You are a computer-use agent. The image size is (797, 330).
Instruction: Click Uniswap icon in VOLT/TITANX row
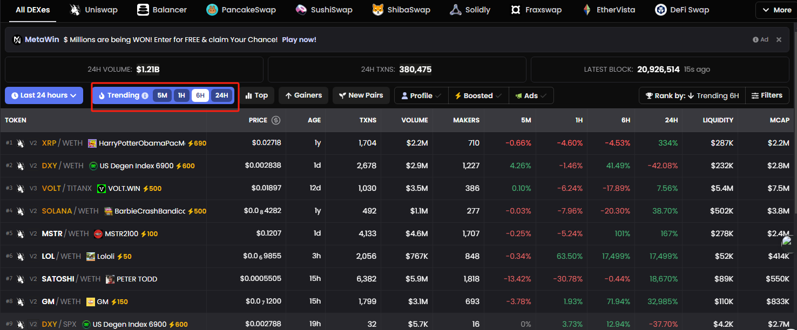[21, 189]
